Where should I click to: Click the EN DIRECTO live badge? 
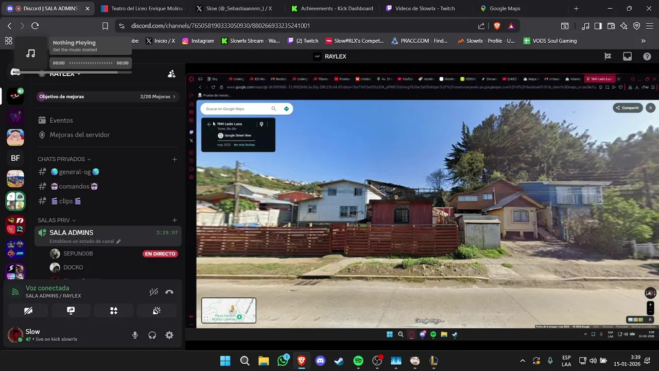160,254
